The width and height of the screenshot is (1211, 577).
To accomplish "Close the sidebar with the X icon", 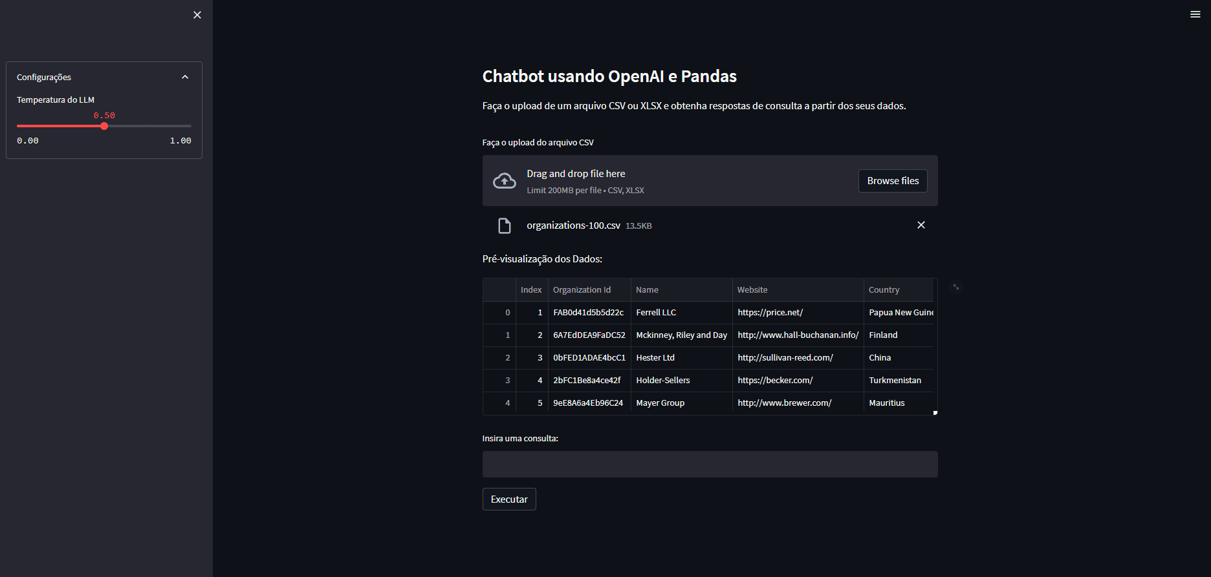I will tap(197, 15).
